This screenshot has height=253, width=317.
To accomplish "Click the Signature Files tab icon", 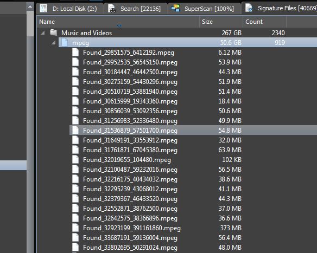I will coord(249,8).
